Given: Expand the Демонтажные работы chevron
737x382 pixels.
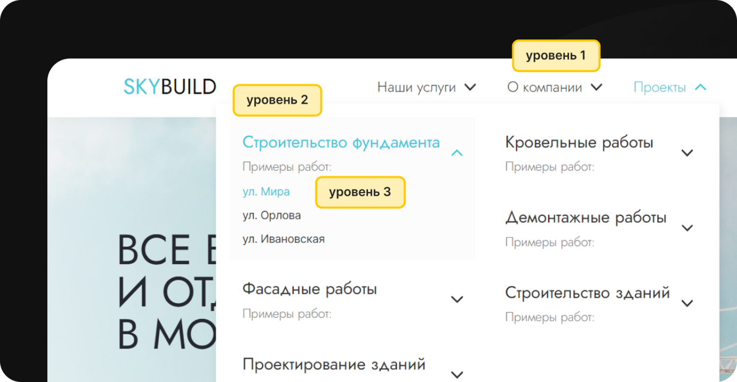Looking at the screenshot, I should (687, 228).
